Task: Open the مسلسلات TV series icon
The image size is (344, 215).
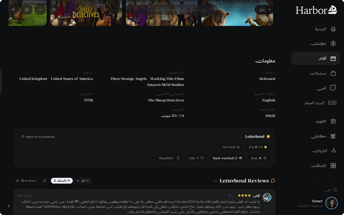Action: [333, 73]
